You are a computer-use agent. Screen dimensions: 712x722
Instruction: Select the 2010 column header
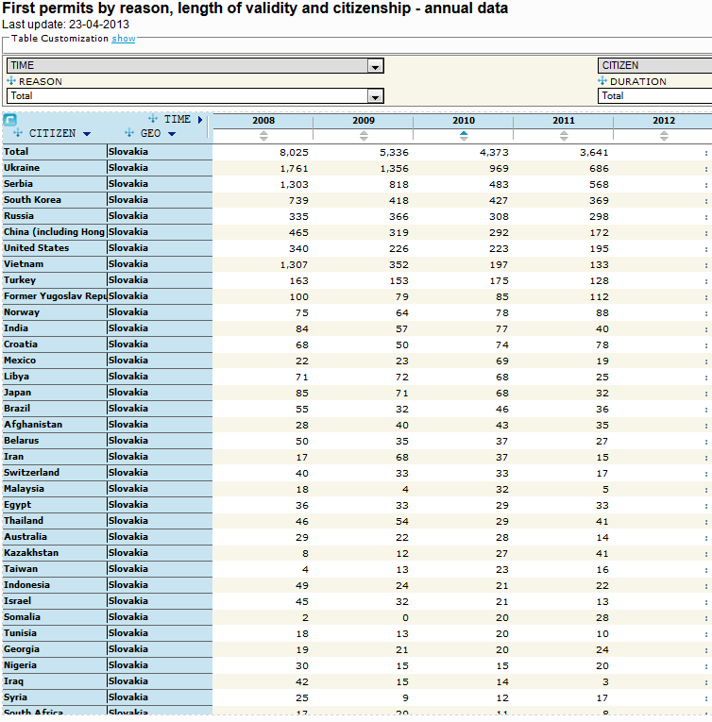click(x=463, y=121)
